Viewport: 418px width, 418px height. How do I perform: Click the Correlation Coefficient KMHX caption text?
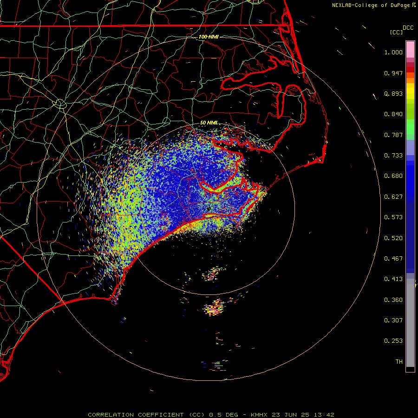tap(211, 415)
